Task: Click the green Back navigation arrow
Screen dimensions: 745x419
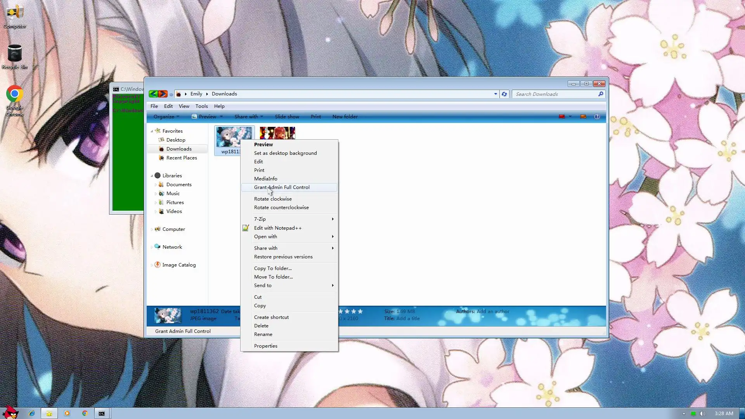Action: (x=153, y=94)
